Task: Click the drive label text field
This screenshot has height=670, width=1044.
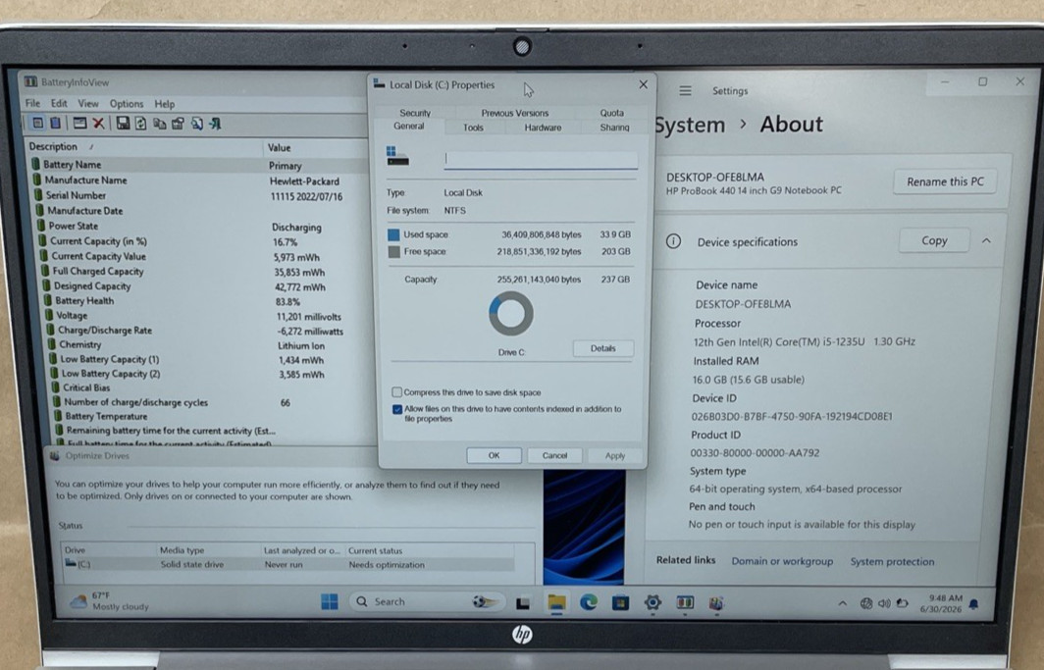Action: (541, 159)
